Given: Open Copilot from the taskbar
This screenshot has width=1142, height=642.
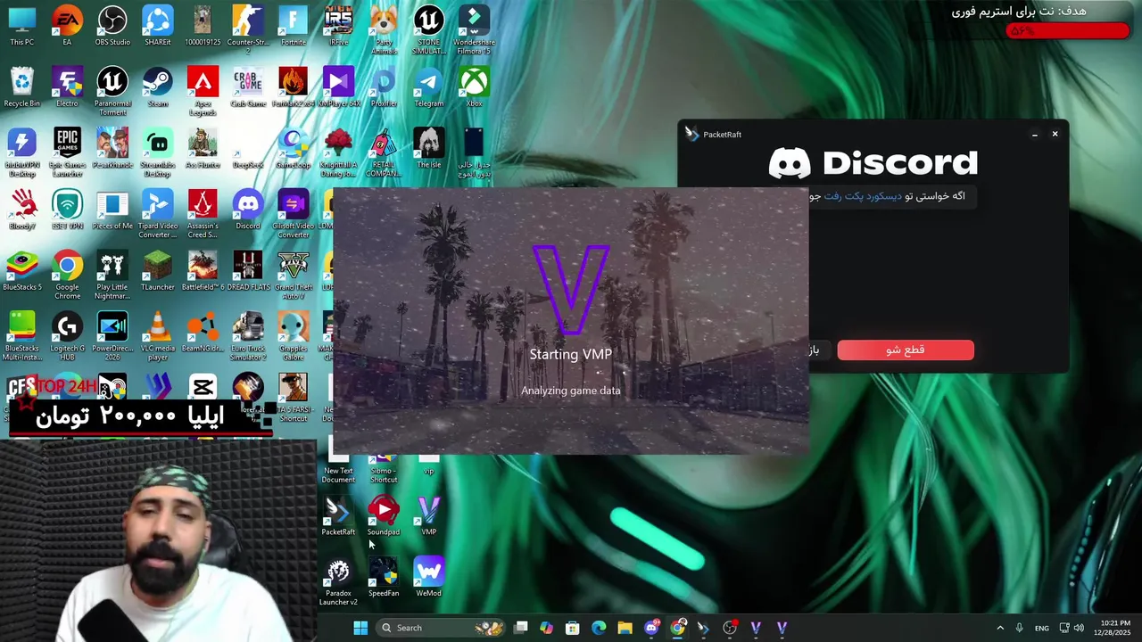Looking at the screenshot, I should coord(546,628).
